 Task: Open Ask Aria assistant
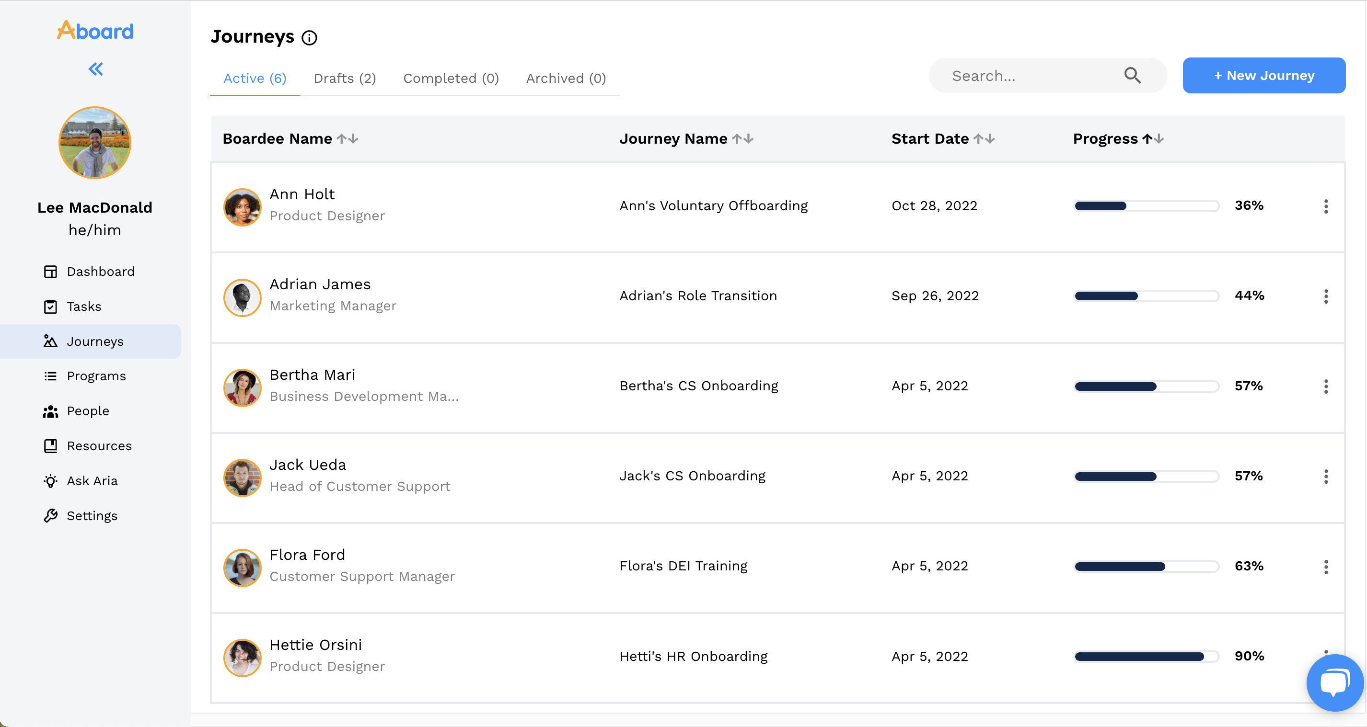92,480
